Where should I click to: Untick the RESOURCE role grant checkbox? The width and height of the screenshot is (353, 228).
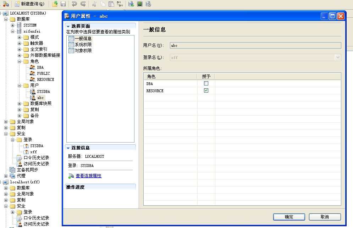206,90
